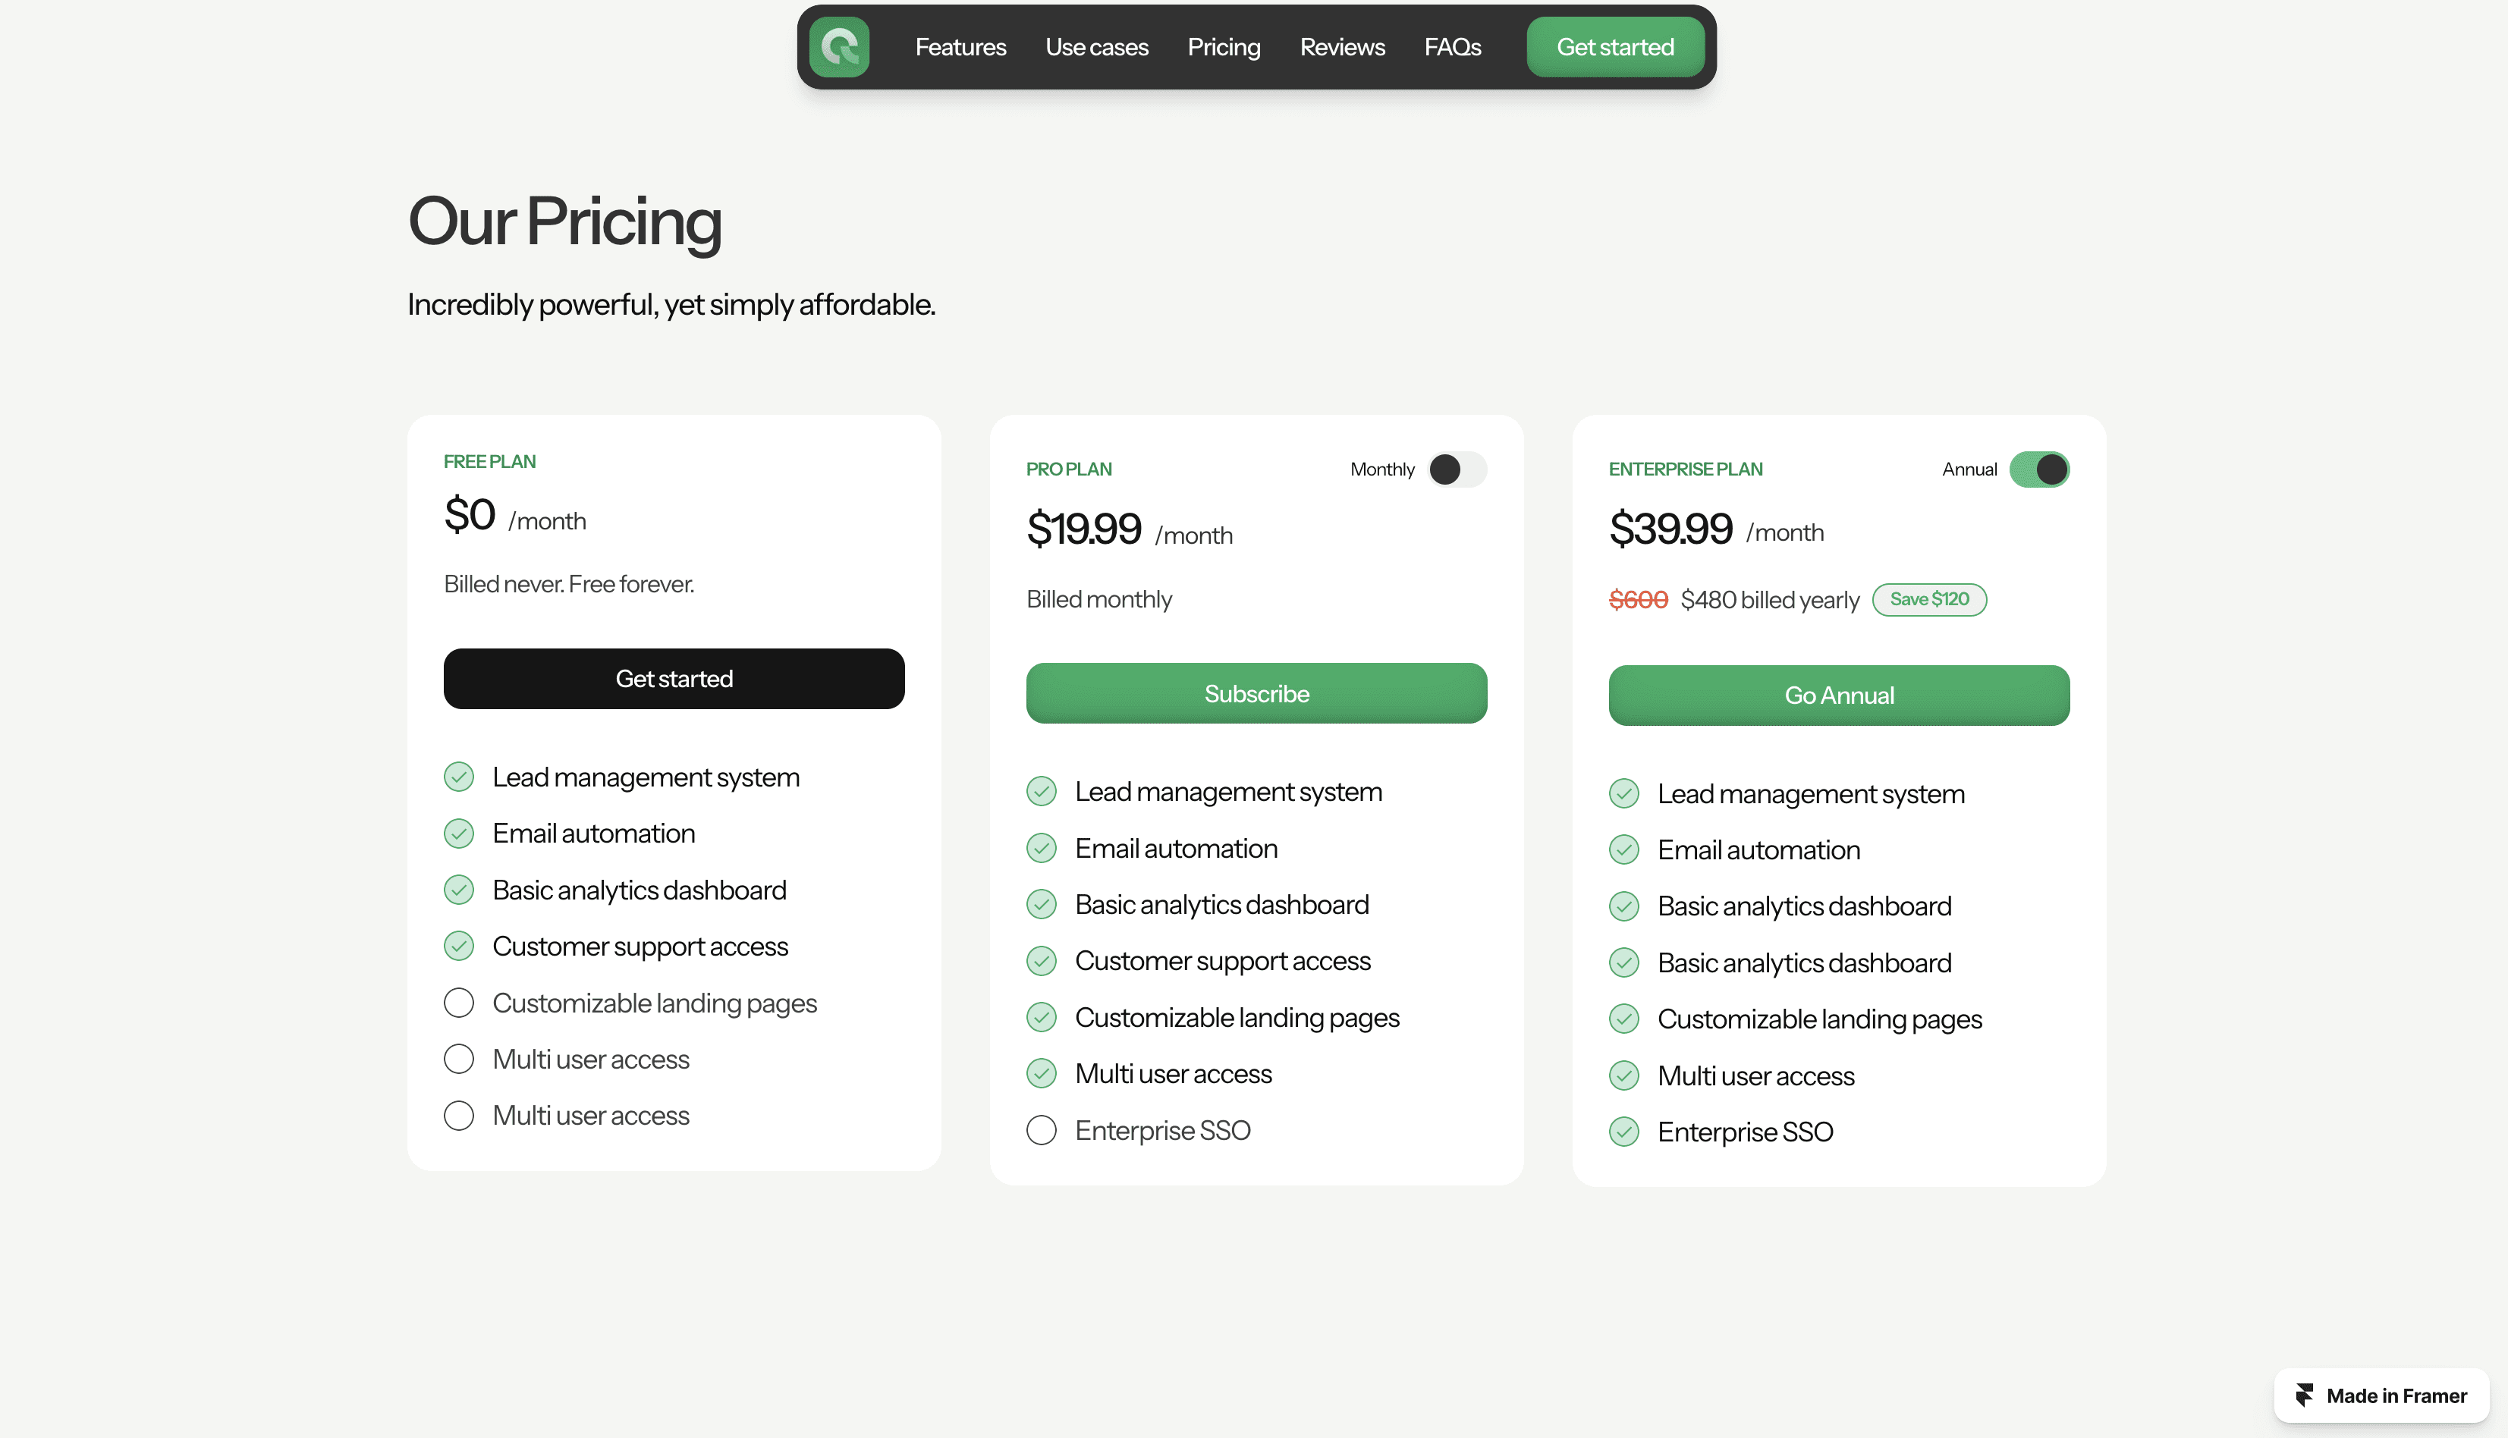Click empty circle icon beside Enterprise SSO
The width and height of the screenshot is (2508, 1438).
click(x=1041, y=1130)
